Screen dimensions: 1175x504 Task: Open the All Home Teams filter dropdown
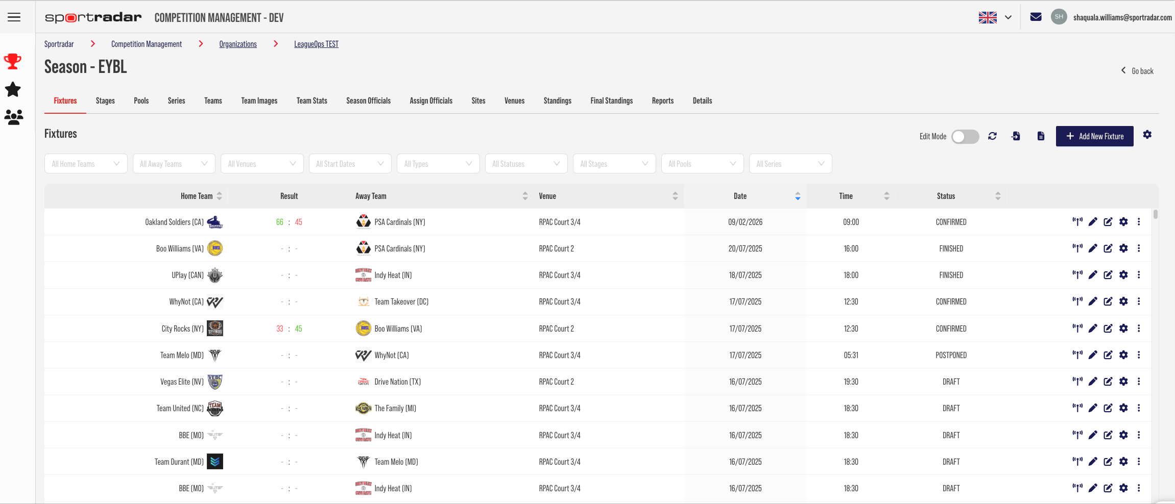tap(86, 164)
